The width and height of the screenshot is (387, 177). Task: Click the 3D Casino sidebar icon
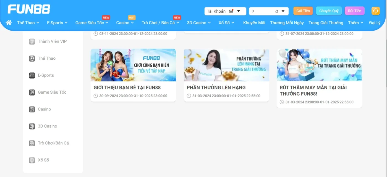pyautogui.click(x=32, y=126)
